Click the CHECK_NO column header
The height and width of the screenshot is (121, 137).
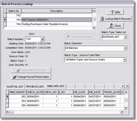[51, 92]
